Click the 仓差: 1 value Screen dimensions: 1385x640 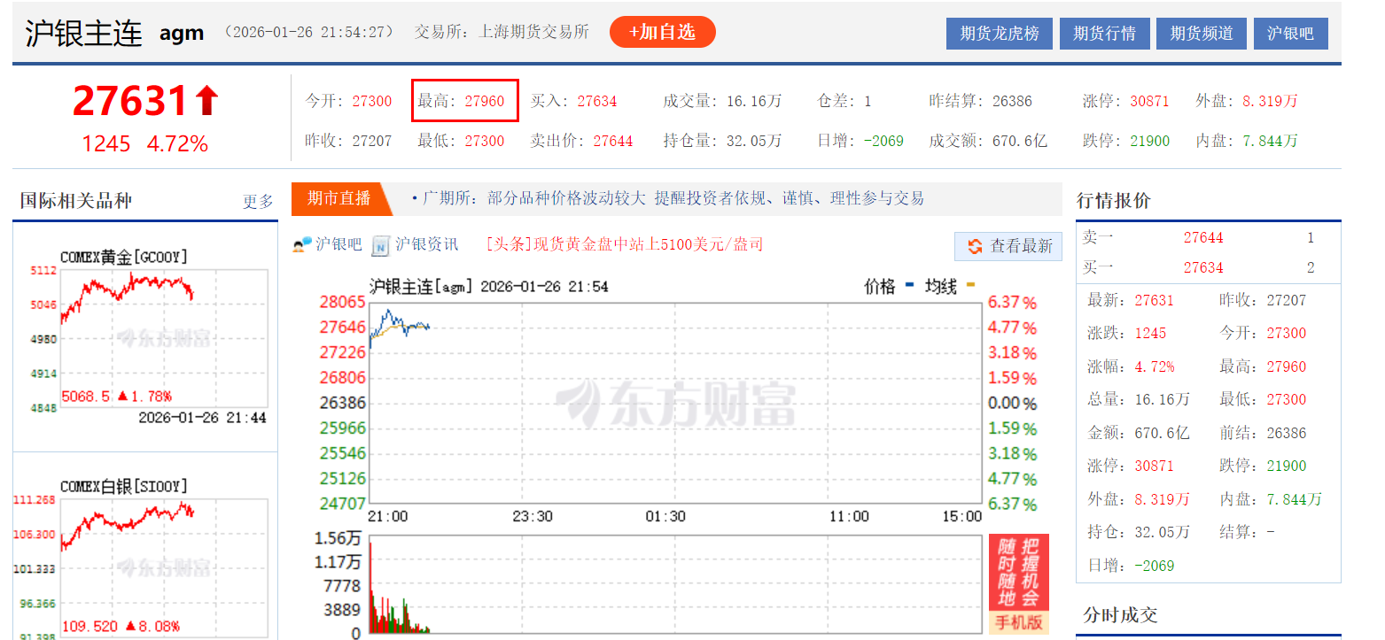pos(844,101)
